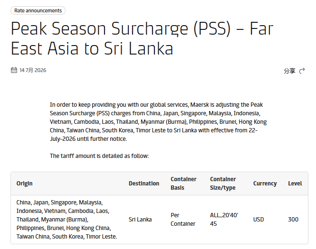Click the ALL_20'40' 45 size cell

[224, 220]
